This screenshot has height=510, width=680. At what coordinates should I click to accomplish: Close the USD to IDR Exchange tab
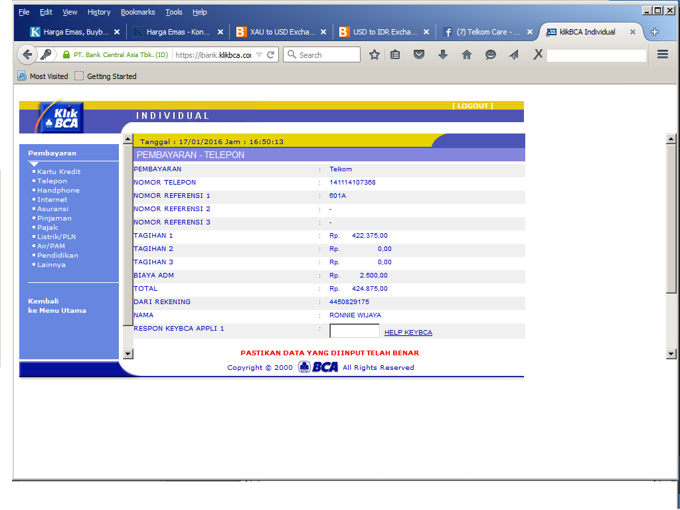coord(426,32)
